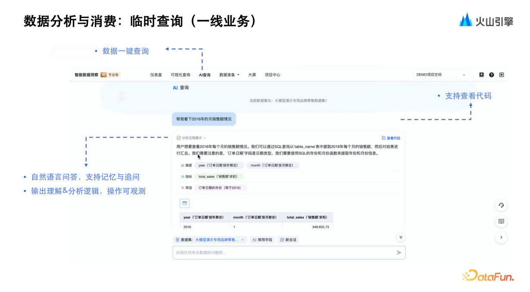Start a 新会话 new conversation
This screenshot has height=292, width=530.
click(x=288, y=240)
